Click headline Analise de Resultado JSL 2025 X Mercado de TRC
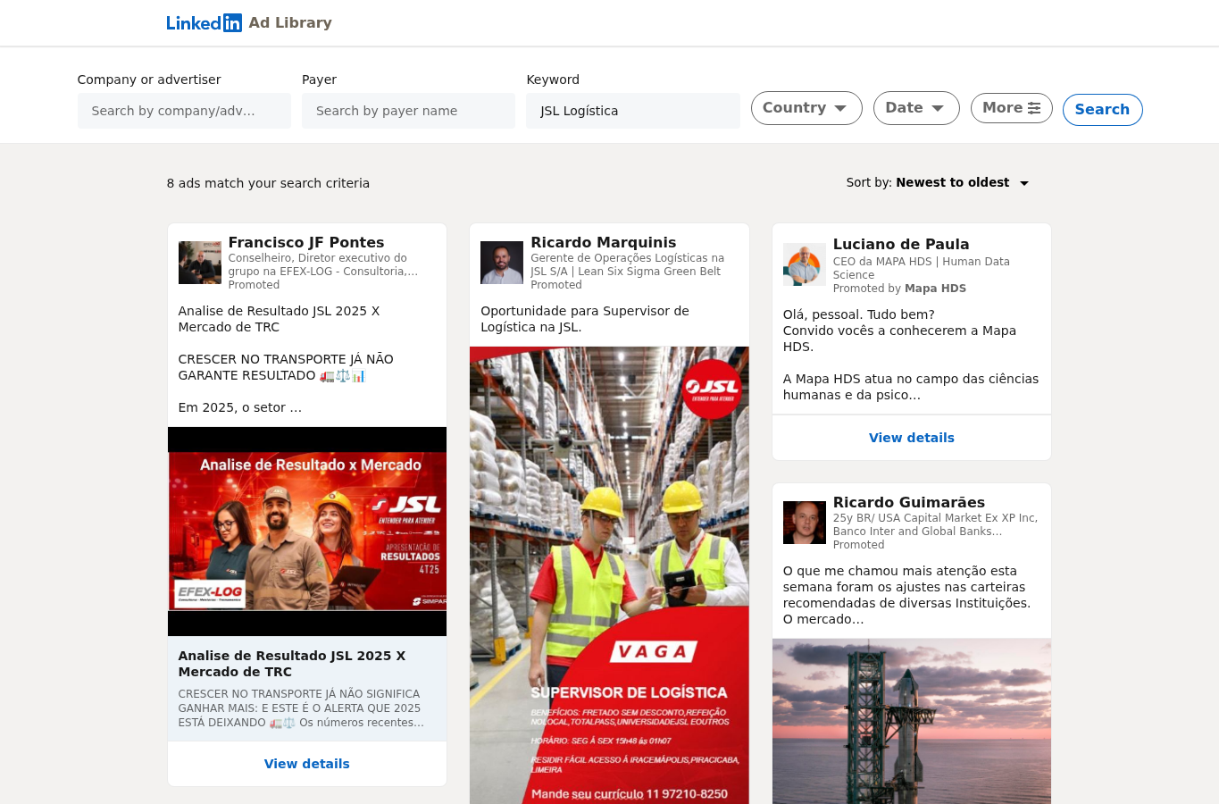The image size is (1219, 804). [292, 664]
